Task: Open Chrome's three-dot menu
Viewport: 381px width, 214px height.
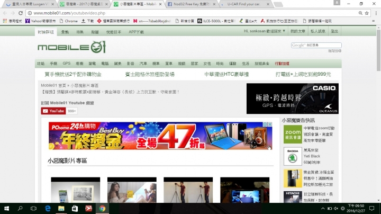Action: [x=376, y=13]
